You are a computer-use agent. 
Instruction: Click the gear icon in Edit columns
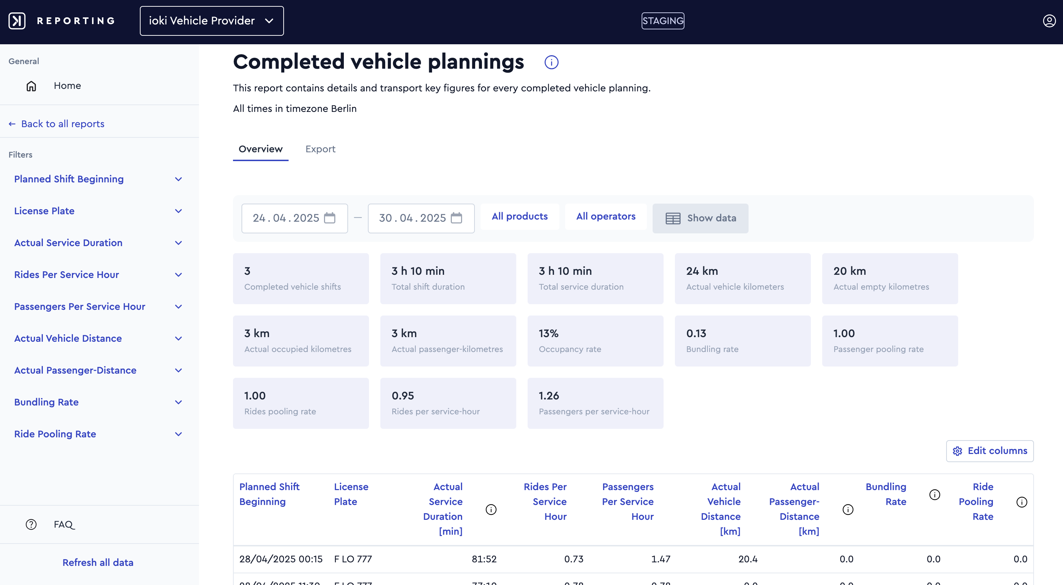point(957,451)
